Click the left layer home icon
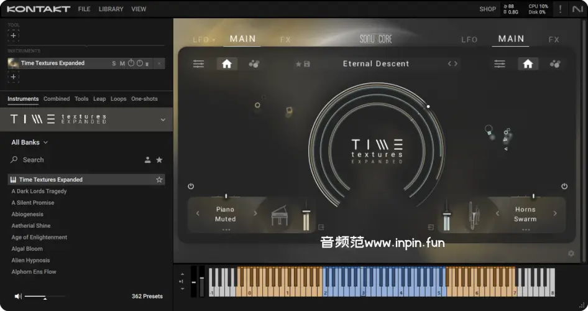Image resolution: width=588 pixels, height=311 pixels. point(226,63)
